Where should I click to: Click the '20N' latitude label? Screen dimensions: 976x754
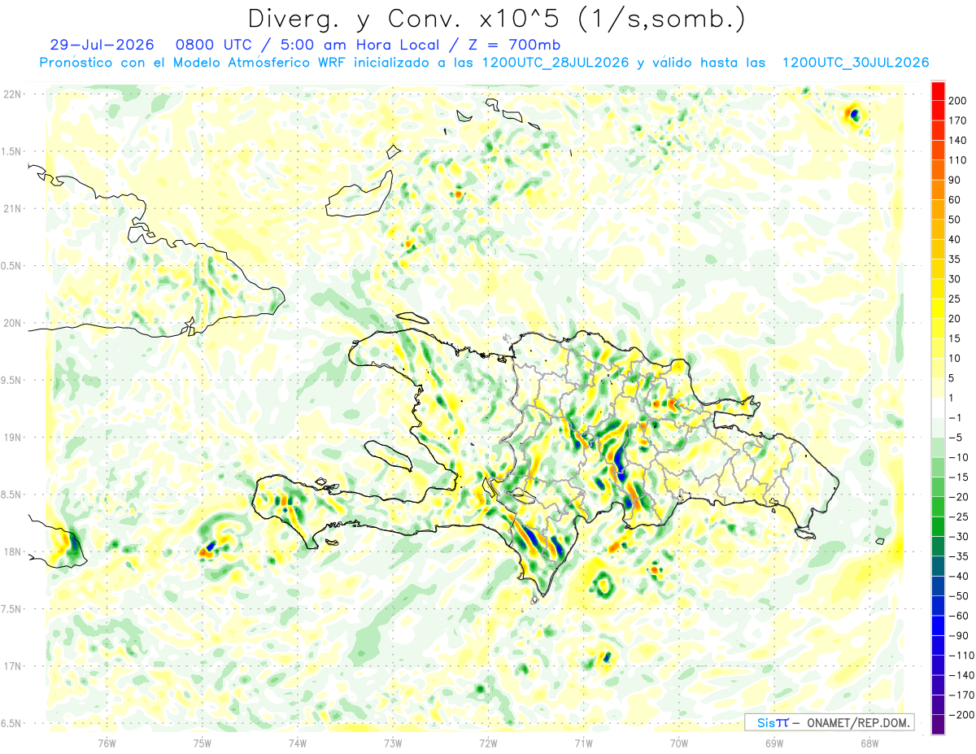13,323
